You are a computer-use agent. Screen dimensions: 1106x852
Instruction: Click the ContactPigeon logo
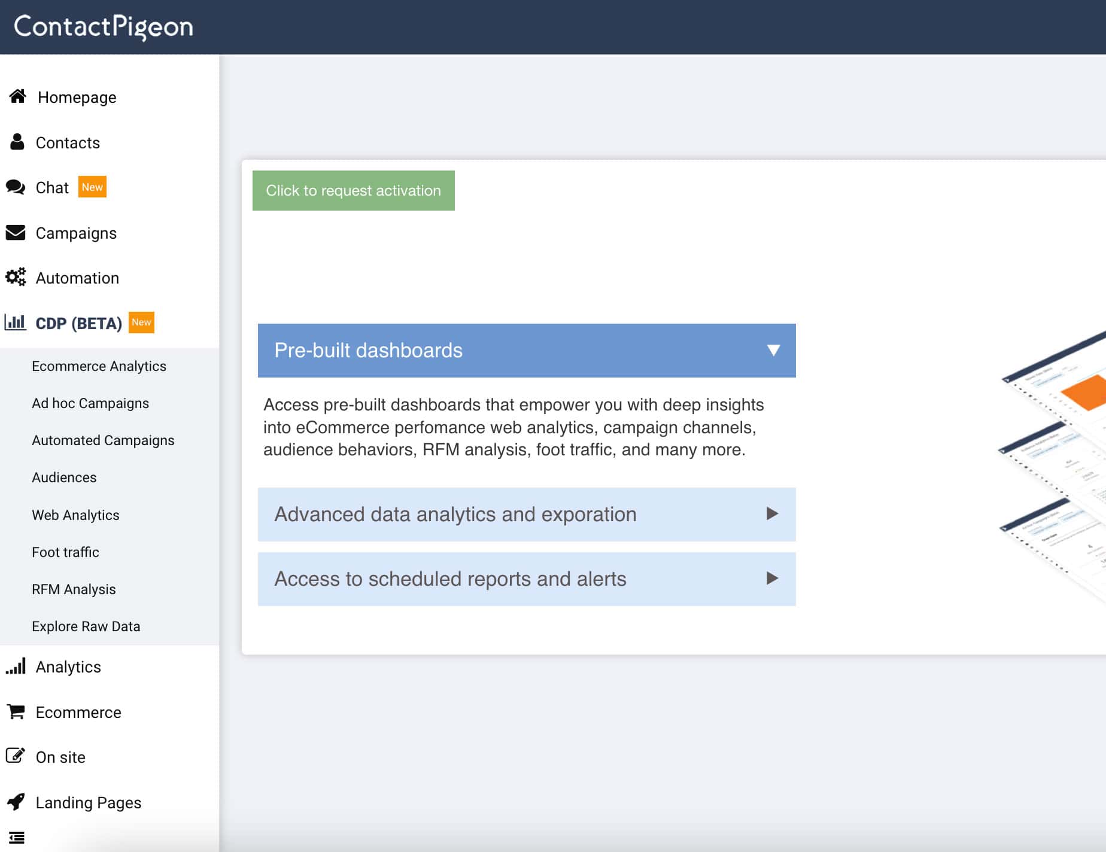point(104,27)
